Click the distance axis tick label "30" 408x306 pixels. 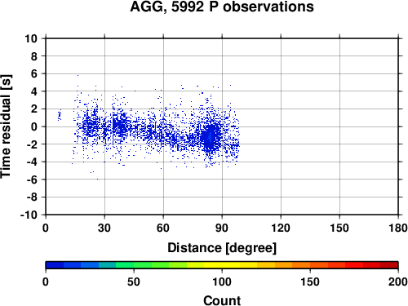click(104, 228)
